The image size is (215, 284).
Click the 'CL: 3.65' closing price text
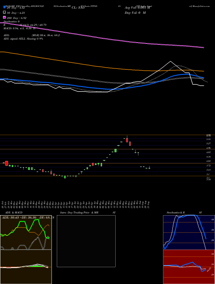pos(78,8)
